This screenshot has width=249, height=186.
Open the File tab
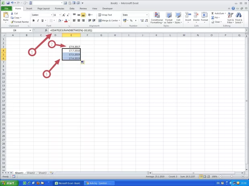tap(6, 8)
